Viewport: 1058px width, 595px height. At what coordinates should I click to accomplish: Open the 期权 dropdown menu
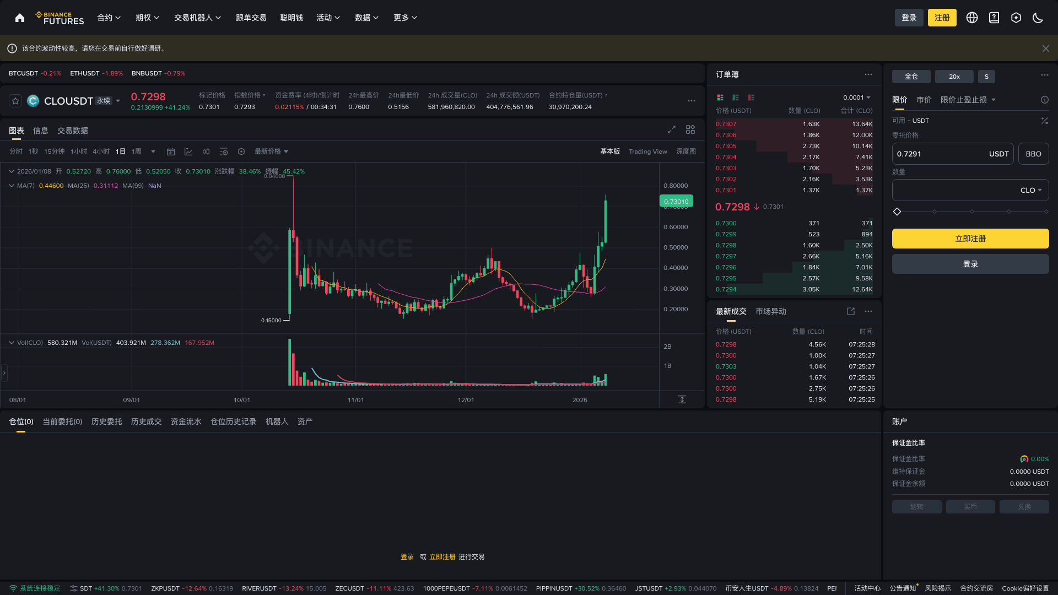point(148,18)
